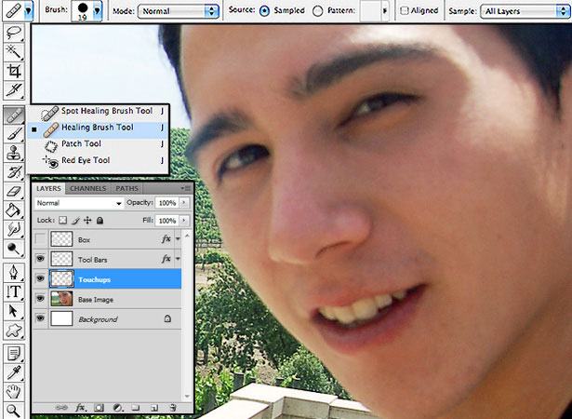This screenshot has height=419, width=572.
Task: Select the Eraser tool
Action: [x=14, y=191]
